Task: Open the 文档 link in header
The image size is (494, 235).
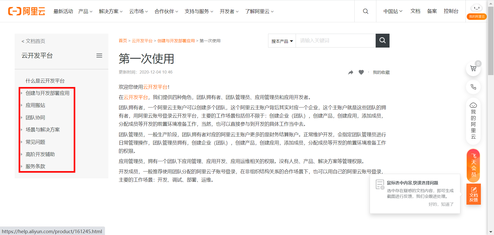Action: (x=415, y=11)
